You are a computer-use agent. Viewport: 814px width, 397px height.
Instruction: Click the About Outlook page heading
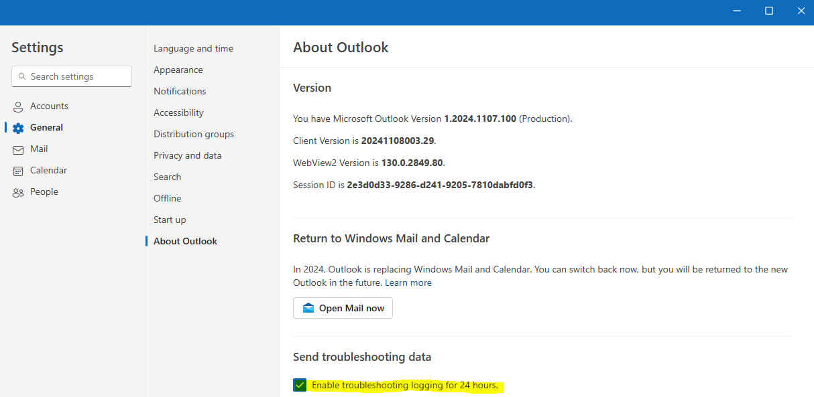tap(341, 48)
